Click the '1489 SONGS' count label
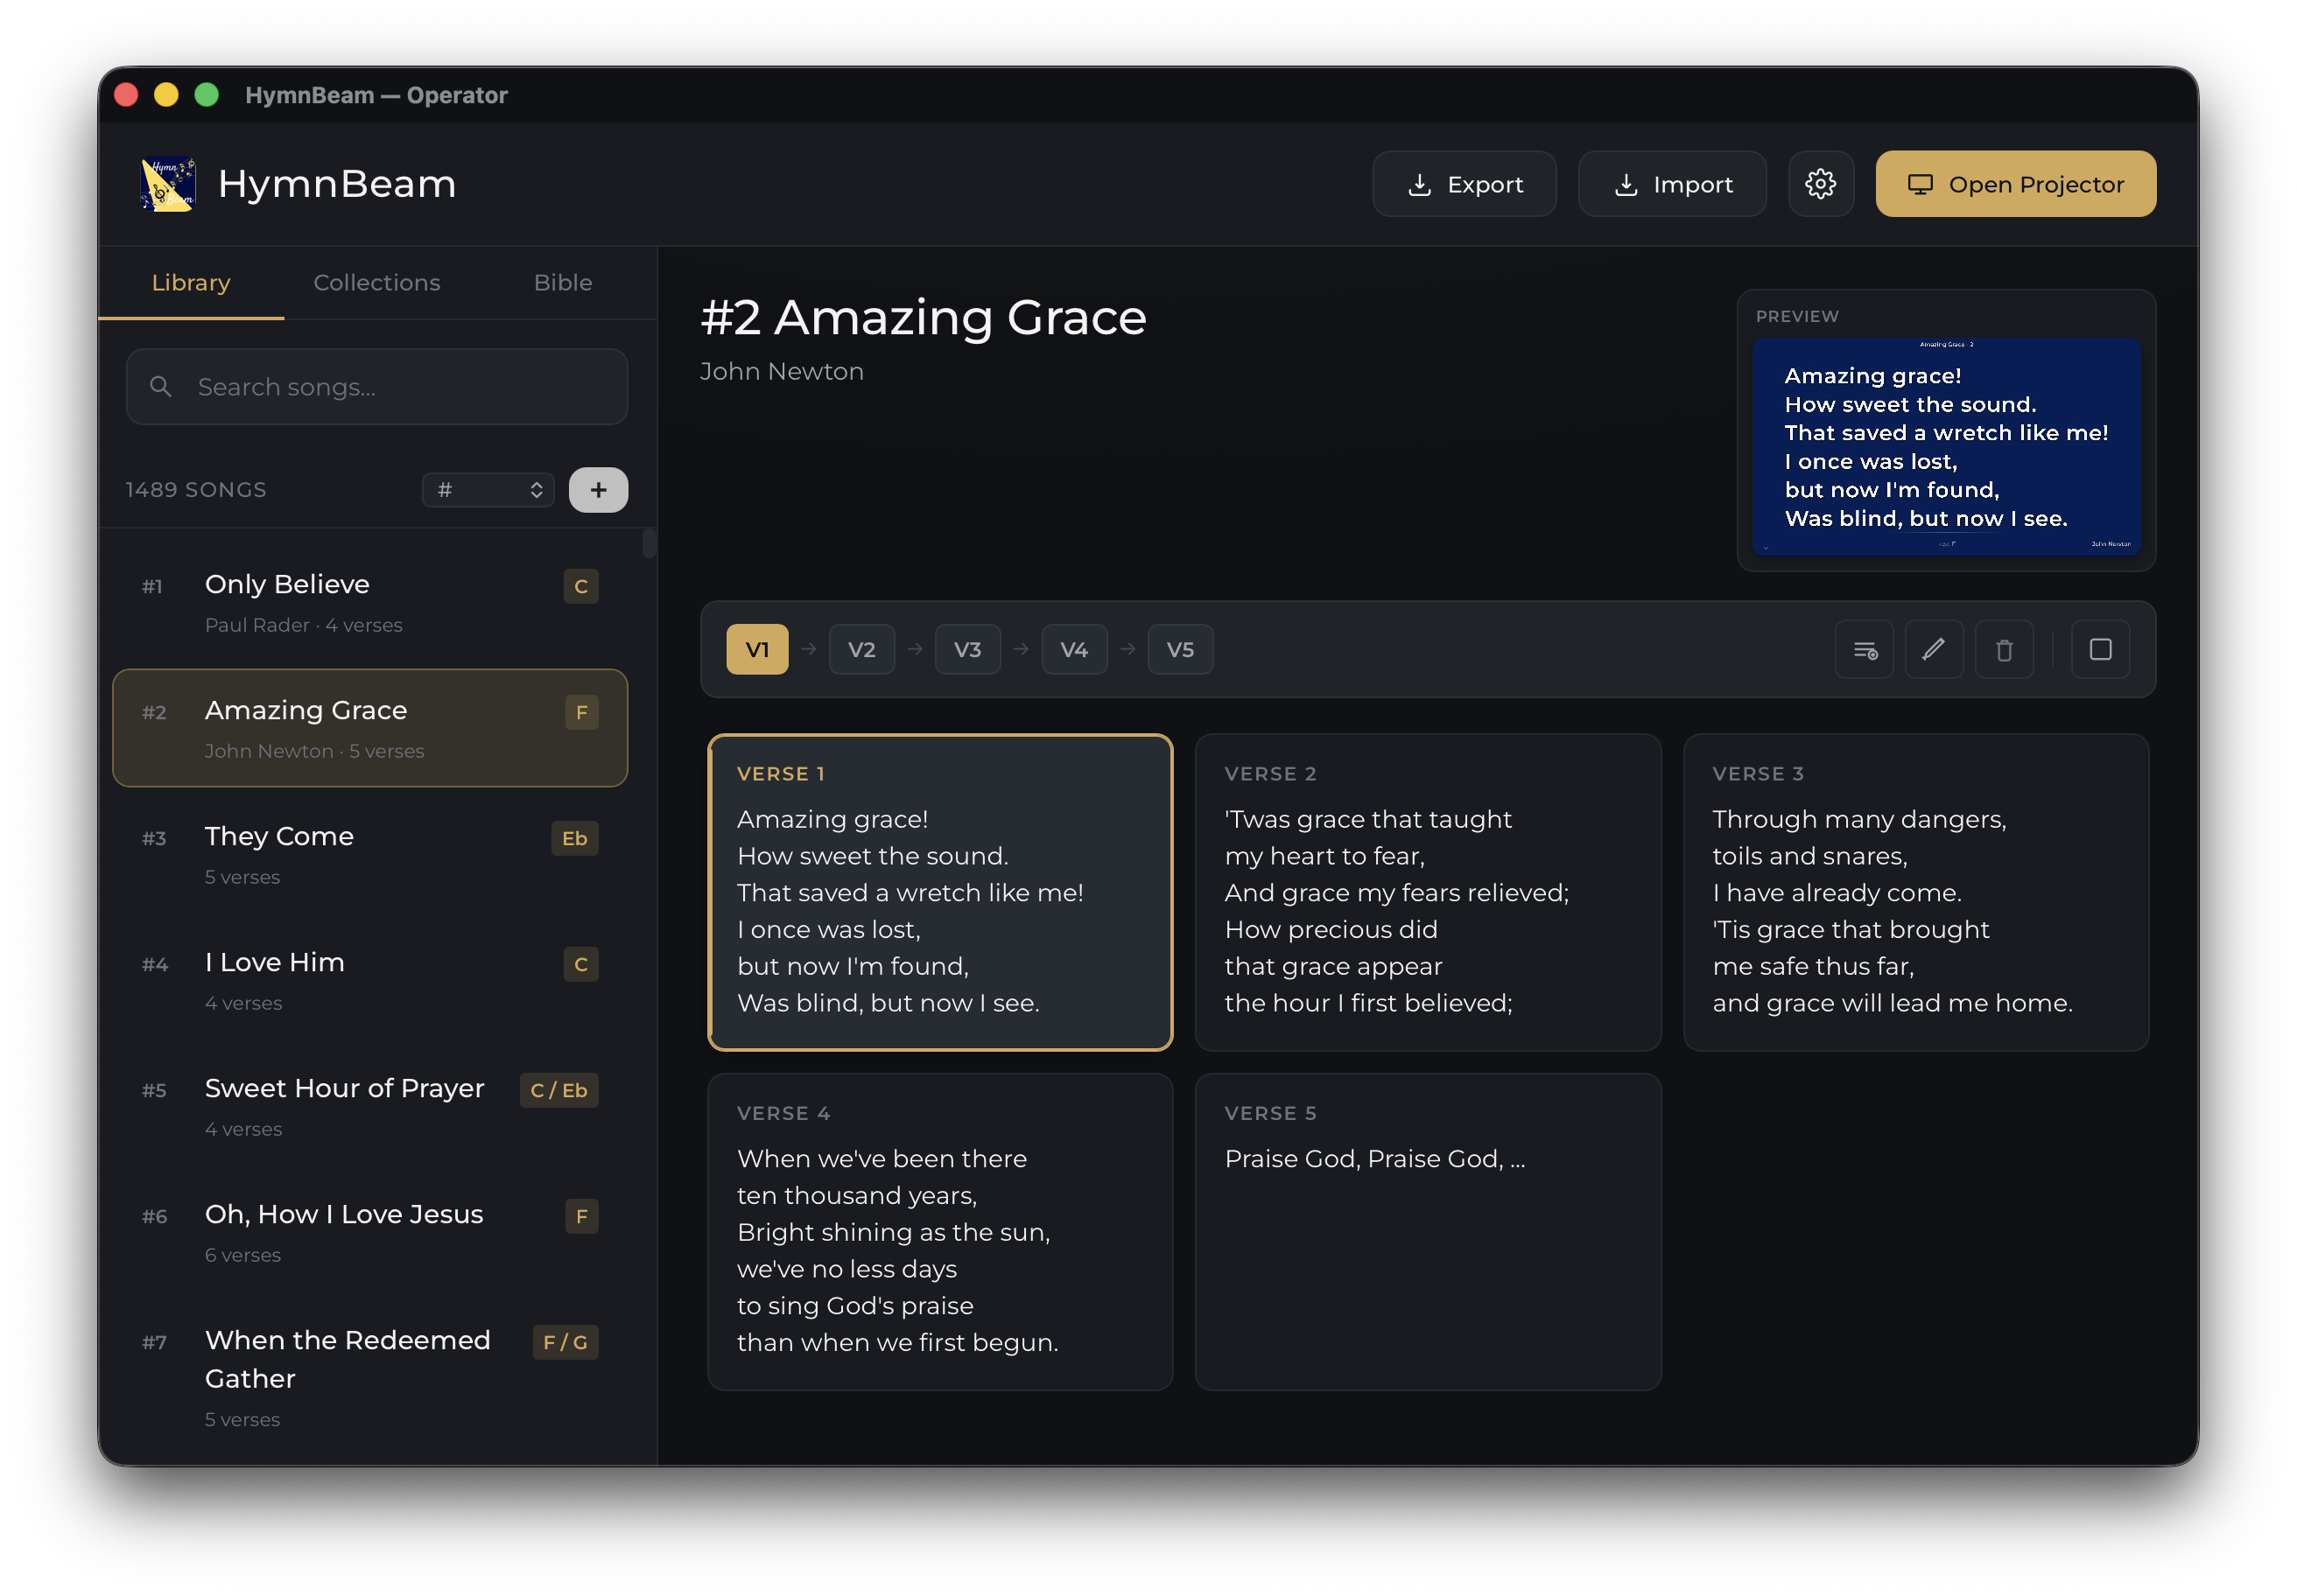The width and height of the screenshot is (2297, 1596). 196,490
